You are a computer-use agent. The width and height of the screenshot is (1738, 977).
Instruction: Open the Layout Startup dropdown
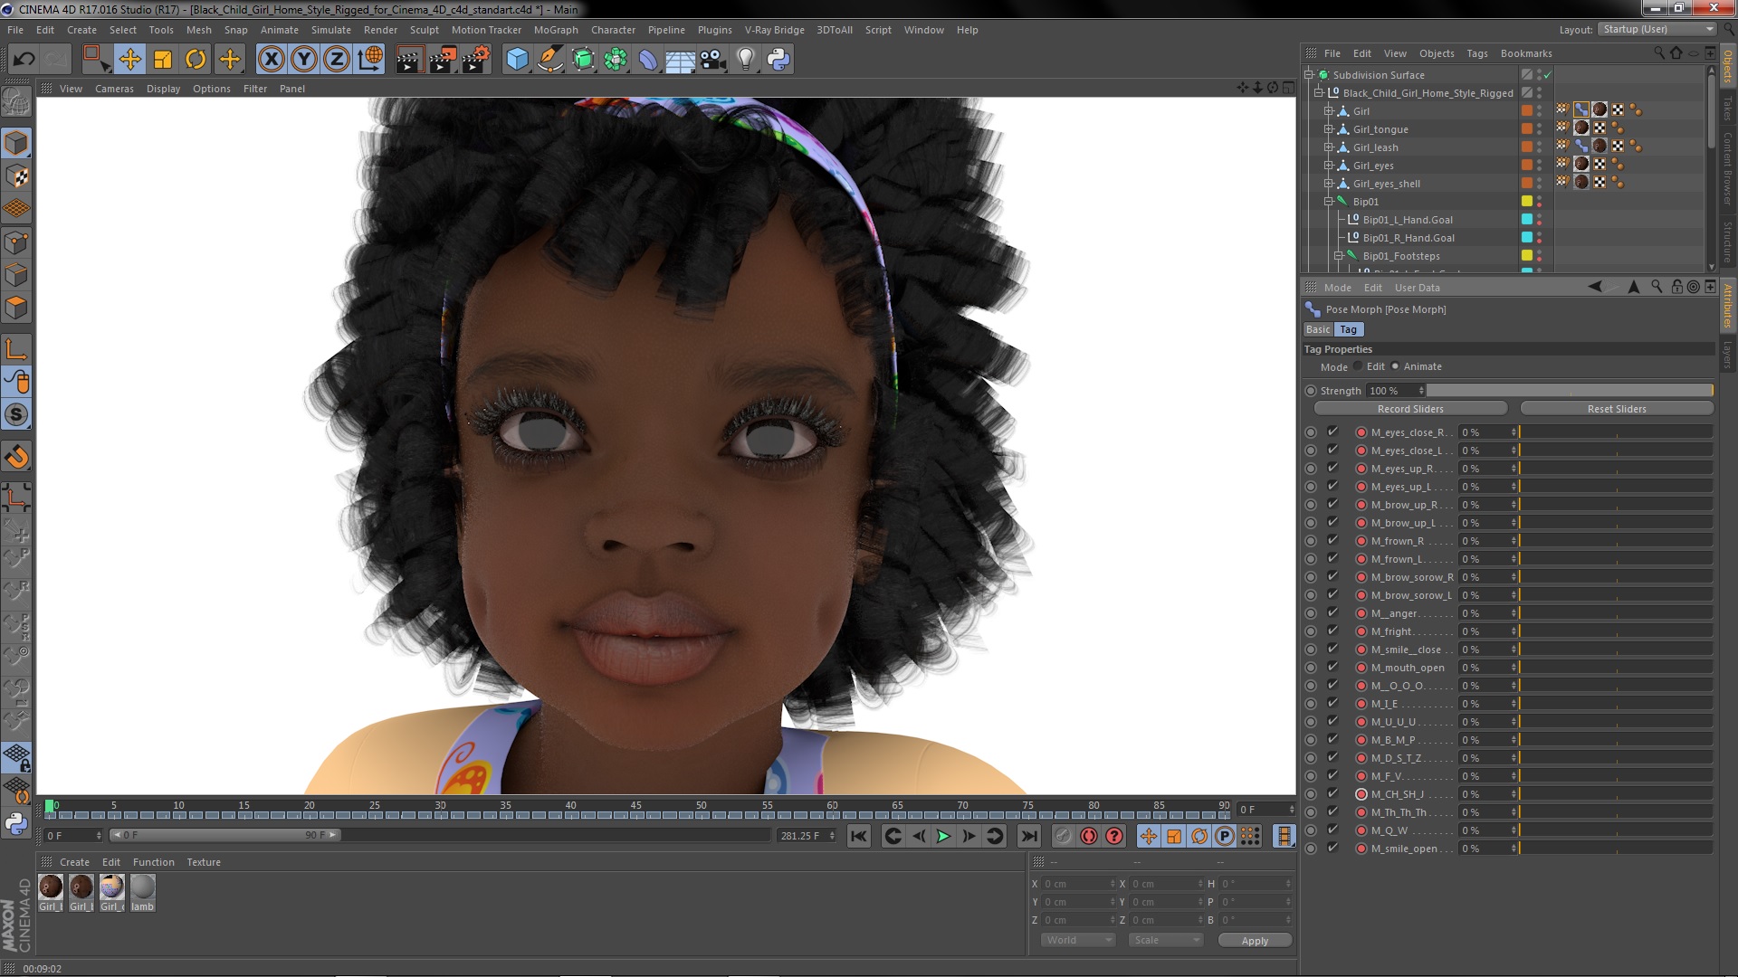pos(1657,29)
